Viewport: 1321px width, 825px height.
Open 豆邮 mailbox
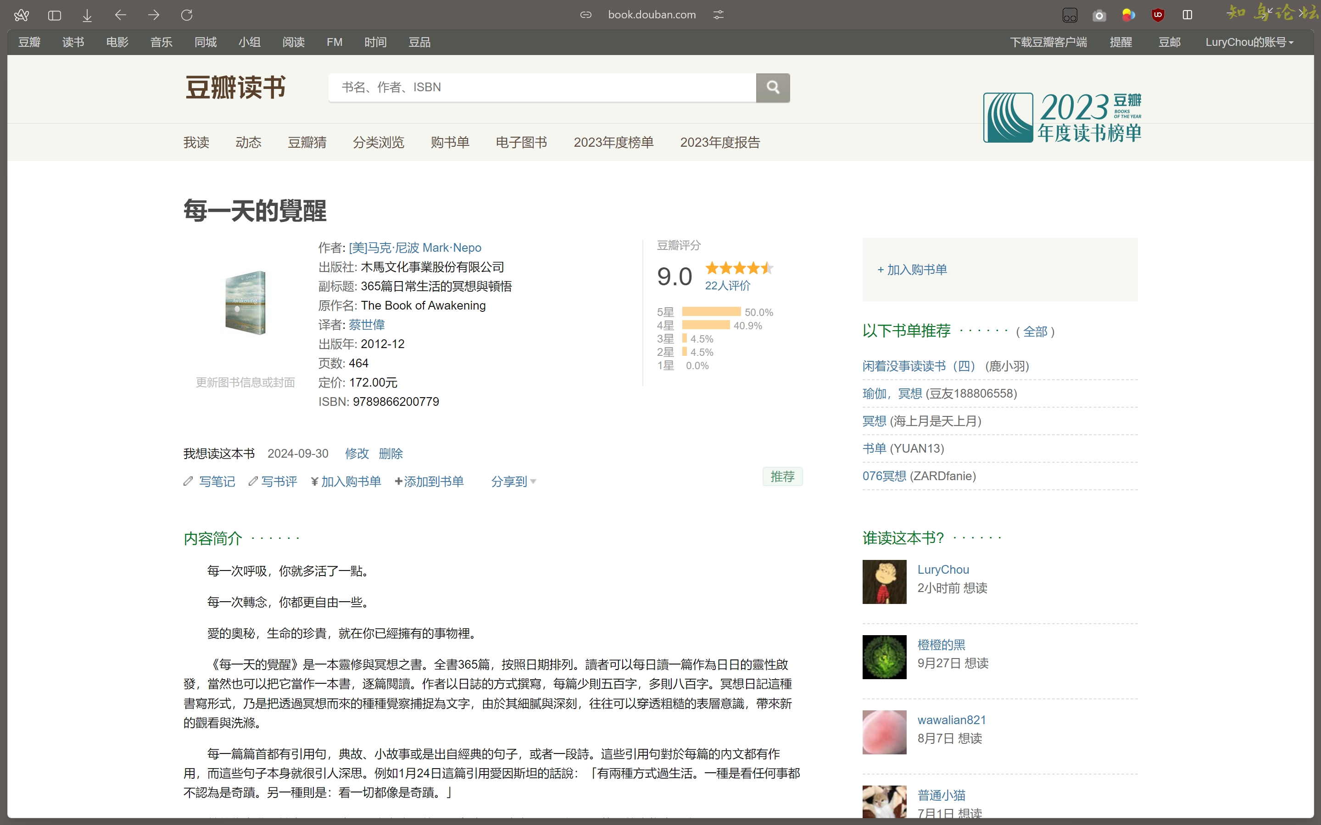tap(1170, 42)
